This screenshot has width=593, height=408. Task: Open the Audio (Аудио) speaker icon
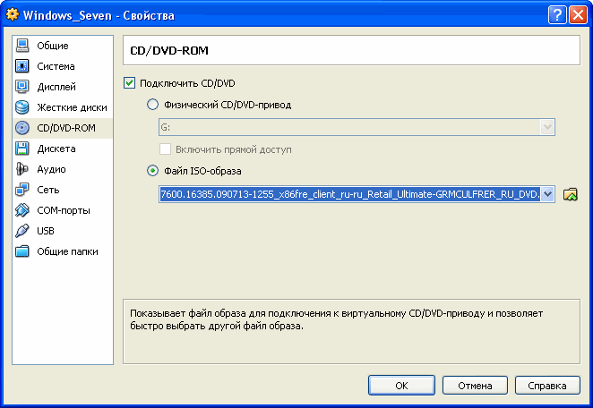pos(22,169)
